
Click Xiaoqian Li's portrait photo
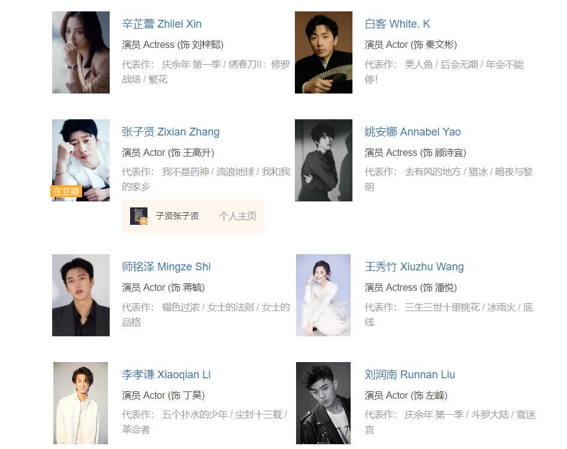81,403
